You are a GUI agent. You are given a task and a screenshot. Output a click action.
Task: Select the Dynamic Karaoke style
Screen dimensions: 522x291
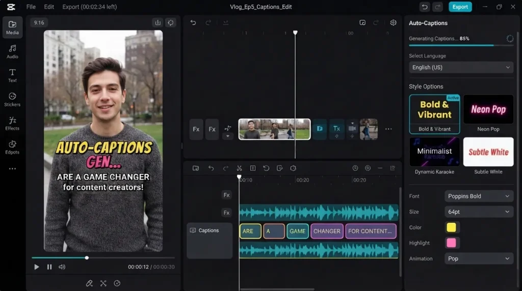click(434, 157)
